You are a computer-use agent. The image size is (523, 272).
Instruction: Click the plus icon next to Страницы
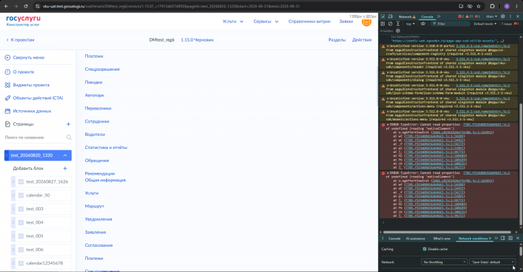pos(68,124)
